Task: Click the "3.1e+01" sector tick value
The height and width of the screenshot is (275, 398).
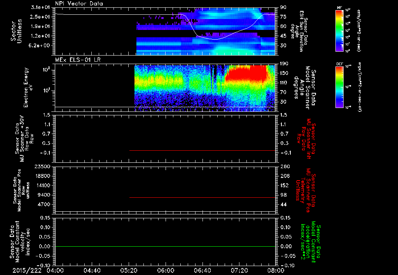Action: (40, 7)
